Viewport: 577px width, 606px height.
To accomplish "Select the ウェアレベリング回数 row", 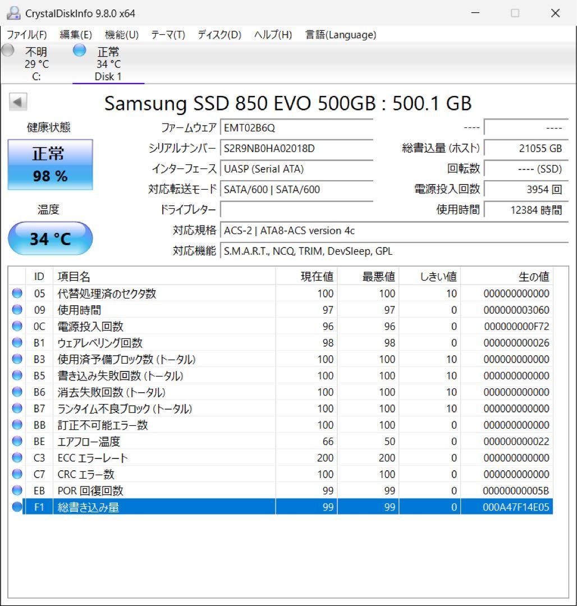I will point(281,342).
